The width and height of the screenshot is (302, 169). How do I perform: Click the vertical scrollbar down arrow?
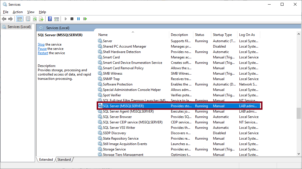[299, 154]
